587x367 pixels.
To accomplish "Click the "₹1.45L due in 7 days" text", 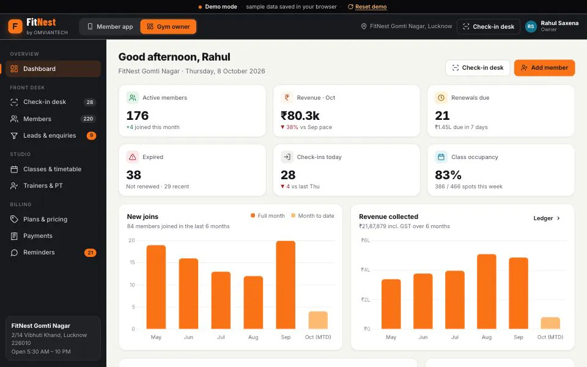I will [x=461, y=127].
